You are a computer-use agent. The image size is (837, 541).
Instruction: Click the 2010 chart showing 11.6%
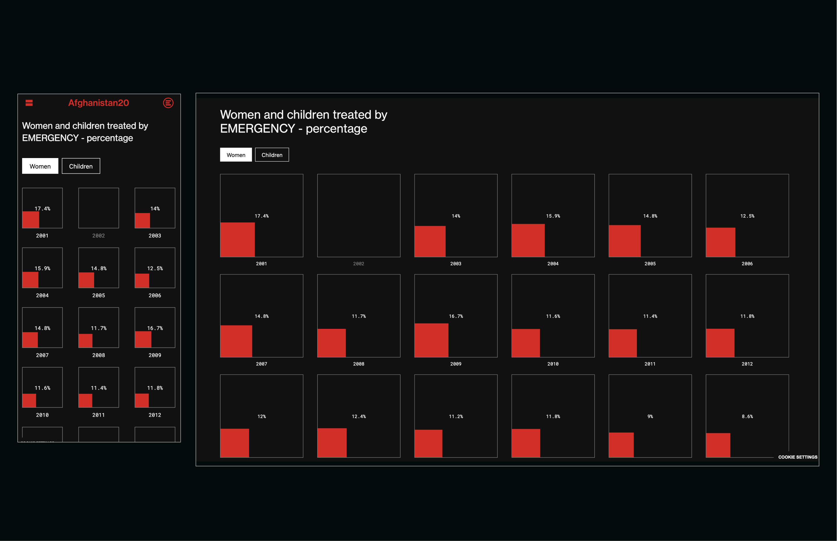[x=553, y=316]
